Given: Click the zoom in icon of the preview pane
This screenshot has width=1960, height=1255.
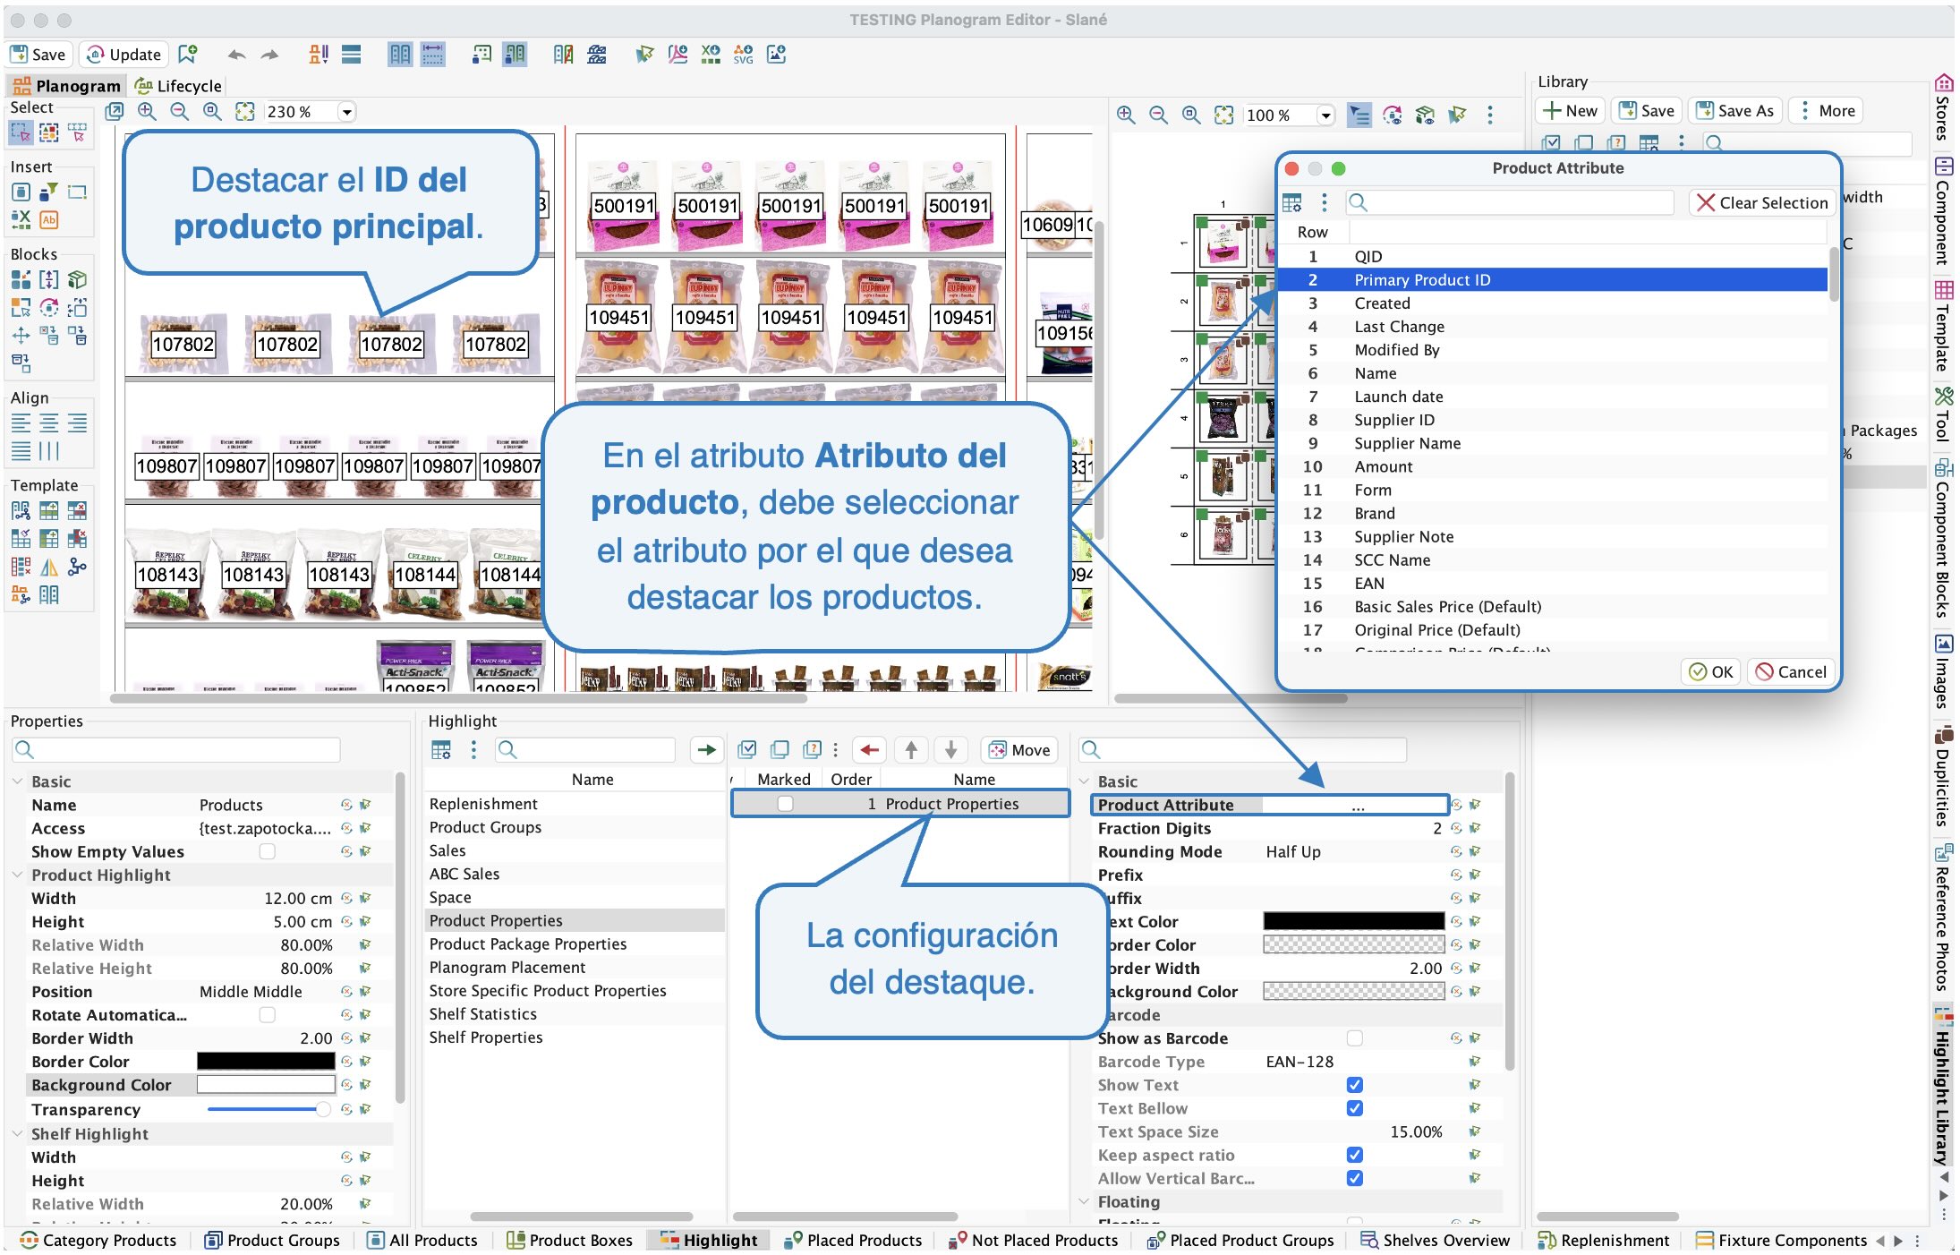Looking at the screenshot, I should [x=1126, y=115].
